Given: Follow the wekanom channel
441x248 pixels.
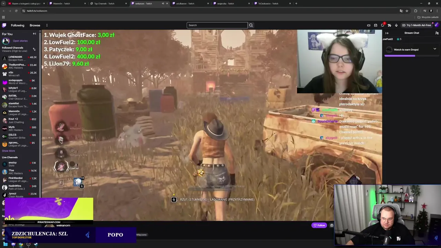Looking at the screenshot, I should click(319, 225).
